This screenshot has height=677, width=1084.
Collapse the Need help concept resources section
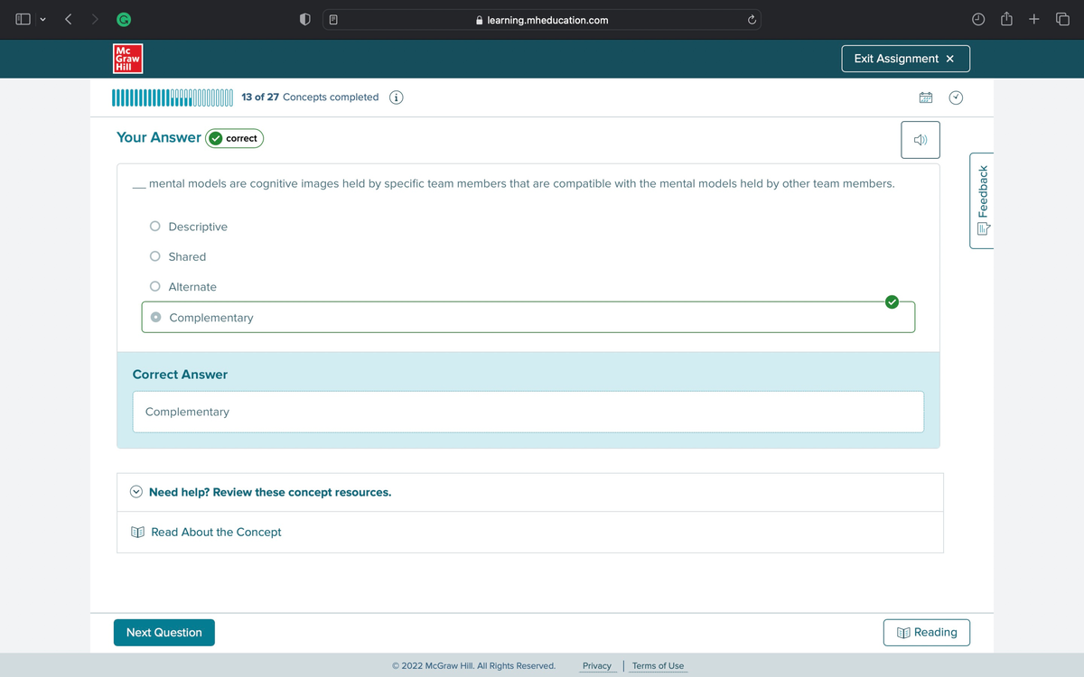[136, 492]
